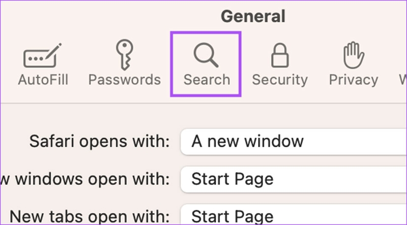Click the Search magnifying glass icon
Screen dimensions: 407x225
click(206, 55)
